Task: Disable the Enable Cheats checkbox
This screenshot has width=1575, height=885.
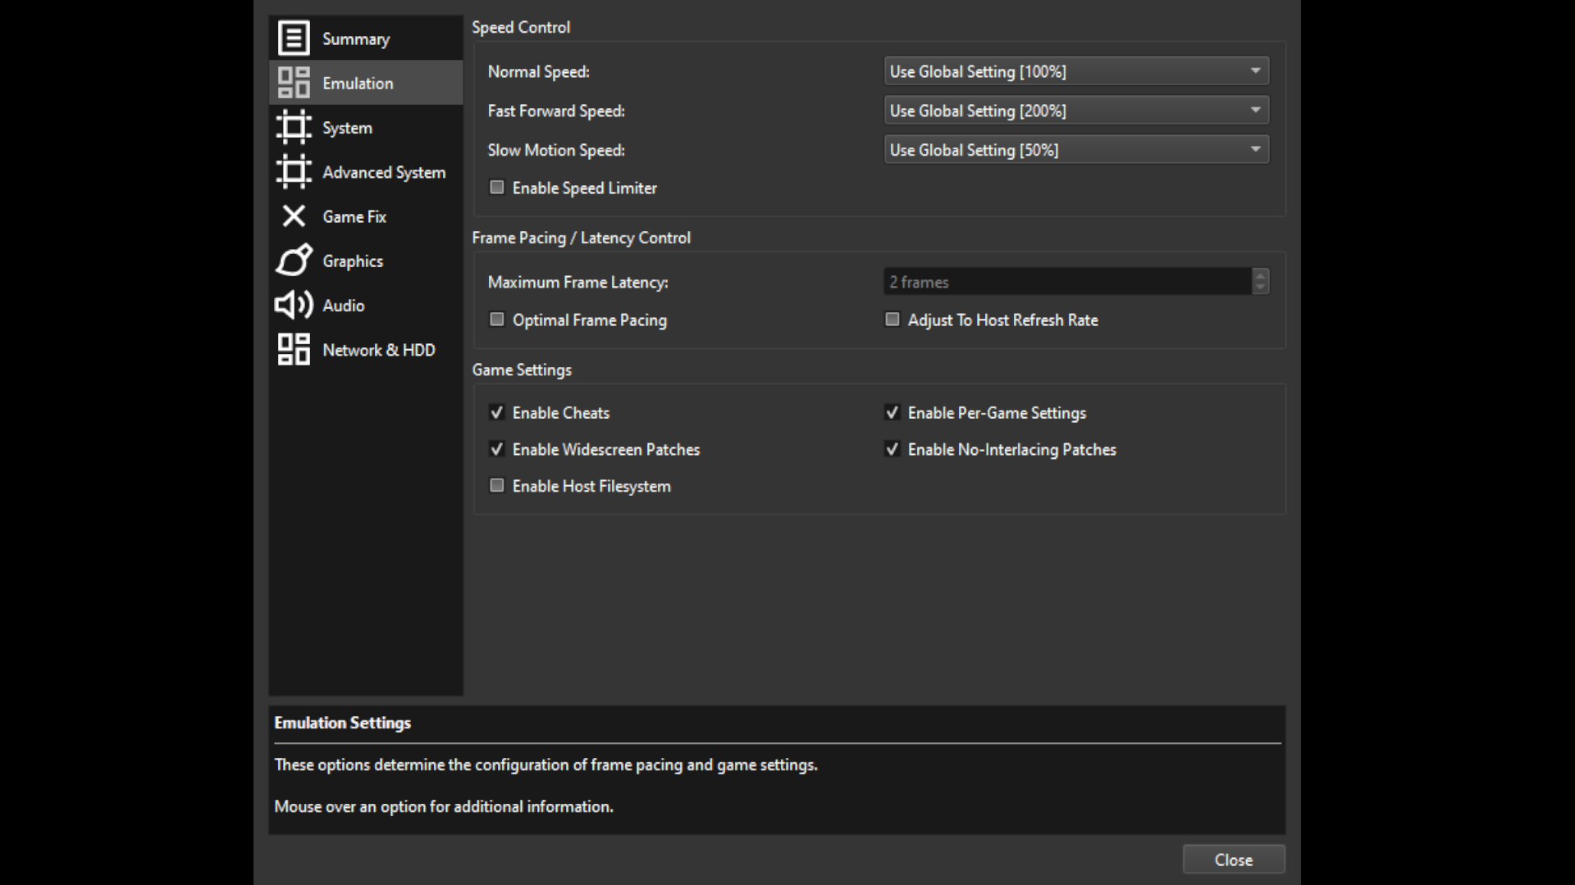Action: (x=496, y=412)
